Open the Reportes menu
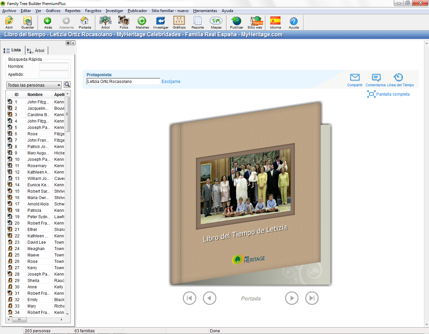 tap(73, 11)
